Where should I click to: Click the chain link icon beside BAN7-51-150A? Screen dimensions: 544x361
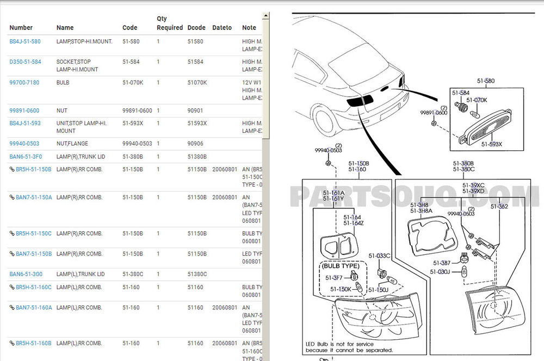pos(12,197)
